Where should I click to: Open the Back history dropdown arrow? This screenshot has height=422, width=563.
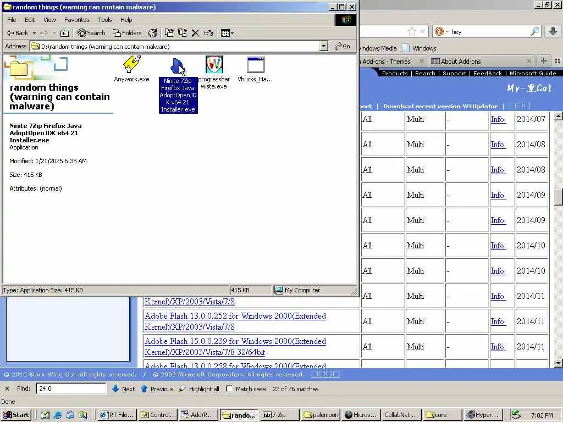35,33
